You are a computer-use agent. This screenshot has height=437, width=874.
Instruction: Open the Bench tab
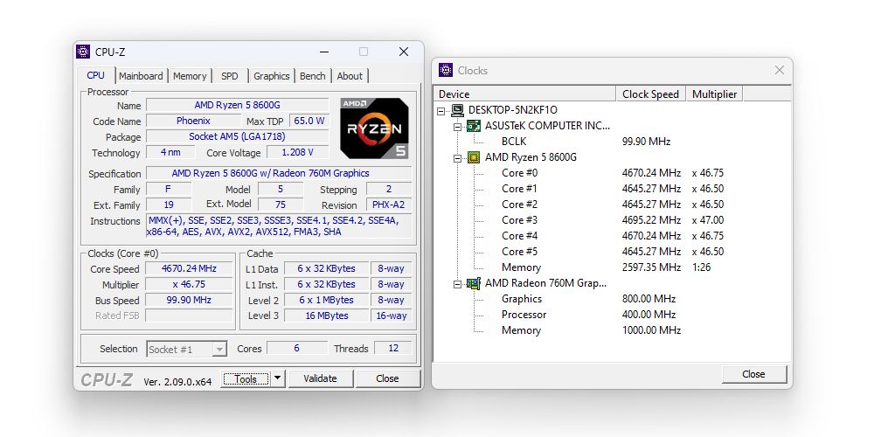tap(313, 76)
